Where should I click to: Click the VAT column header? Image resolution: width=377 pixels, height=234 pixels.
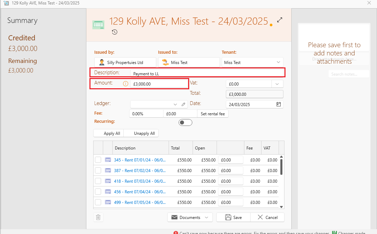(x=270, y=148)
